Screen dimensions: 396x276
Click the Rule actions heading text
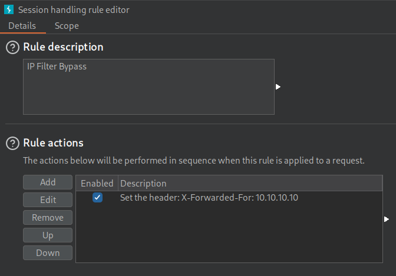[53, 143]
